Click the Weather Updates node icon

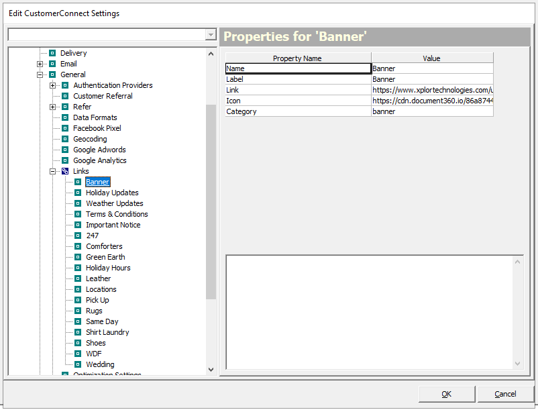pyautogui.click(x=78, y=203)
